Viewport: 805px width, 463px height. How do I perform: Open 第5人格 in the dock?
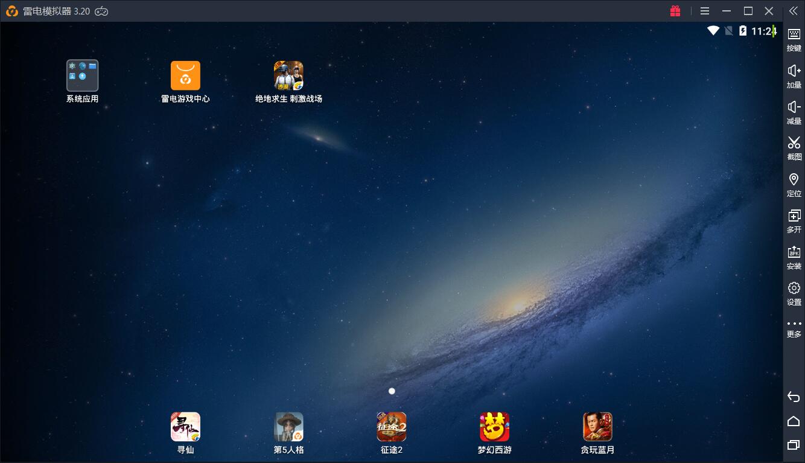point(288,426)
